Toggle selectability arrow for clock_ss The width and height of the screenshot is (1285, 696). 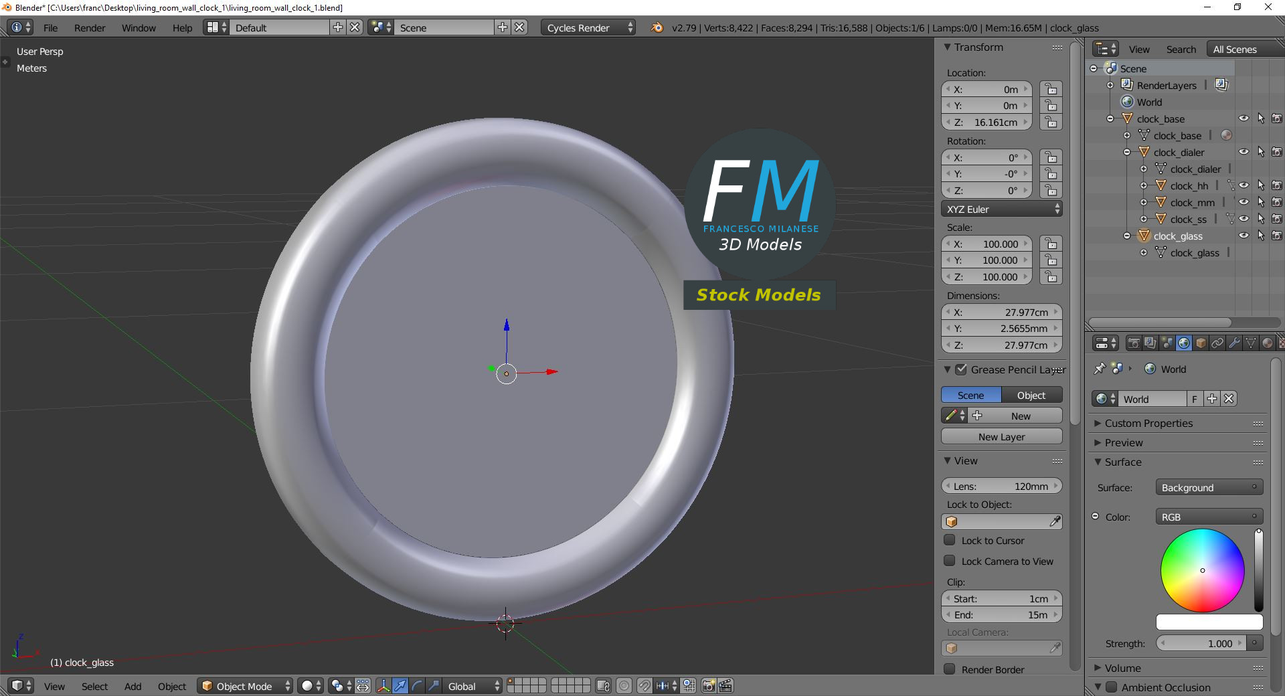(1261, 219)
